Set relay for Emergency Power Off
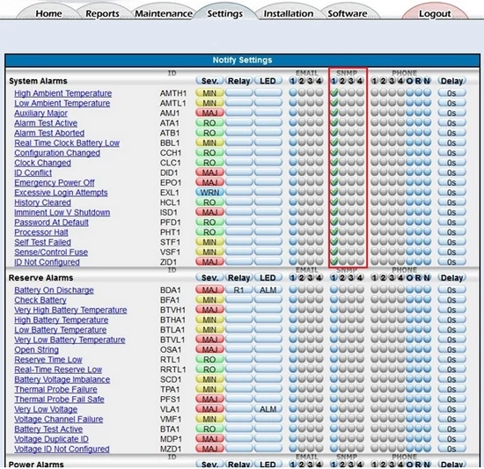This screenshot has width=484, height=469. click(x=238, y=182)
